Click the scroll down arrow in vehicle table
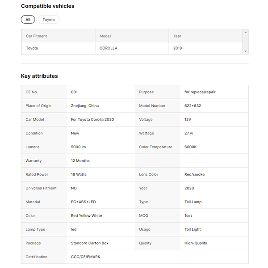This screenshot has height=268, width=268. tap(245, 51)
